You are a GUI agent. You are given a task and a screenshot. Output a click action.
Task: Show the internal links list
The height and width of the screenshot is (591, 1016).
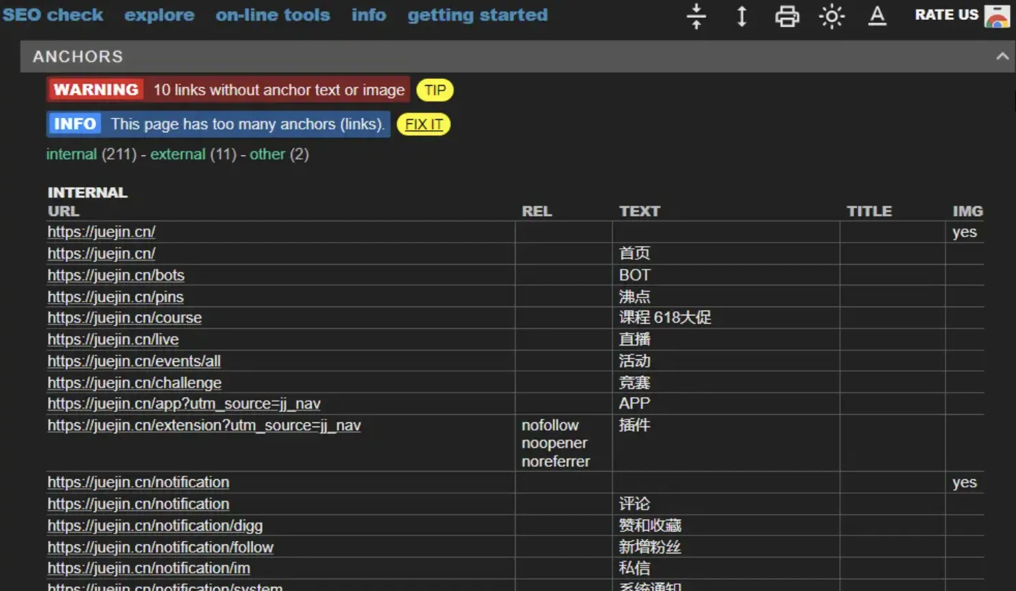(x=71, y=154)
